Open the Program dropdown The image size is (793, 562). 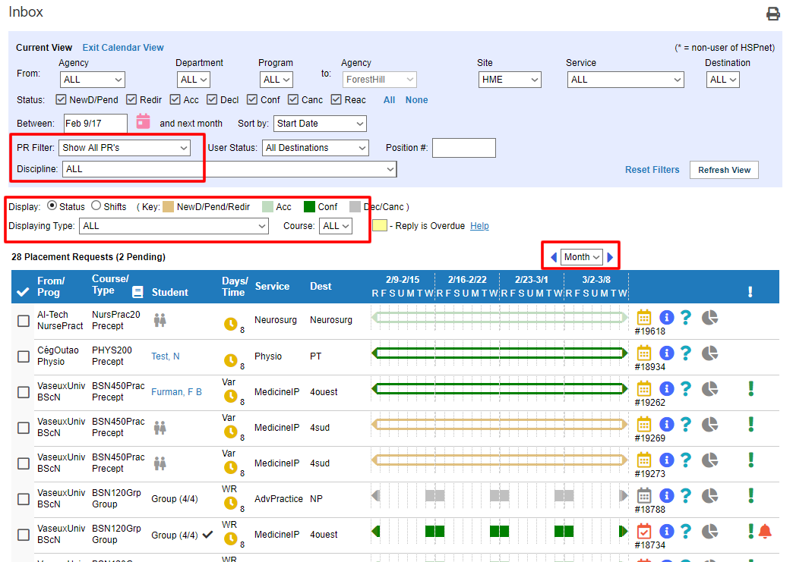click(276, 80)
